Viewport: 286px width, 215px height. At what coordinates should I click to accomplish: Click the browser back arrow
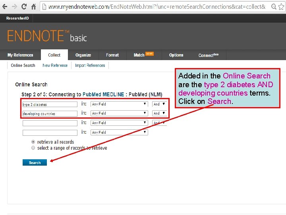(5, 7)
